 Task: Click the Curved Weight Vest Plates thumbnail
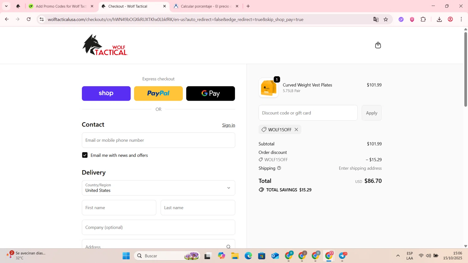[269, 88]
